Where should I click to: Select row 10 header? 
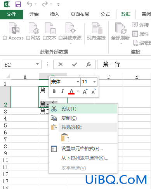(5, 160)
